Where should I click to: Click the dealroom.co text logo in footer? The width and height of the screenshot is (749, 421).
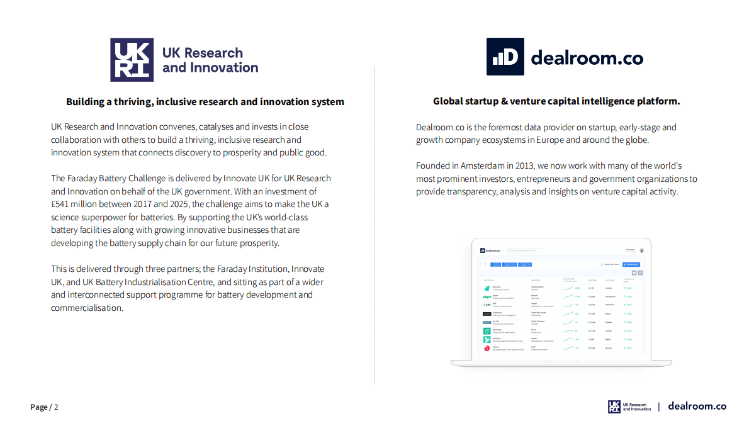point(697,407)
